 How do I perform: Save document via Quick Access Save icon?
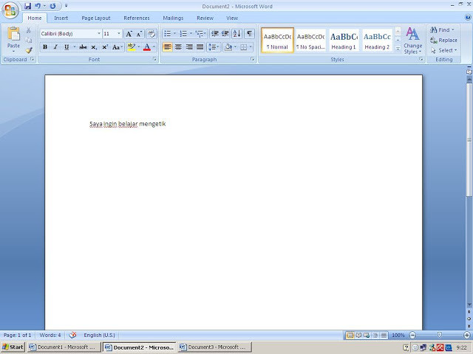click(28, 6)
